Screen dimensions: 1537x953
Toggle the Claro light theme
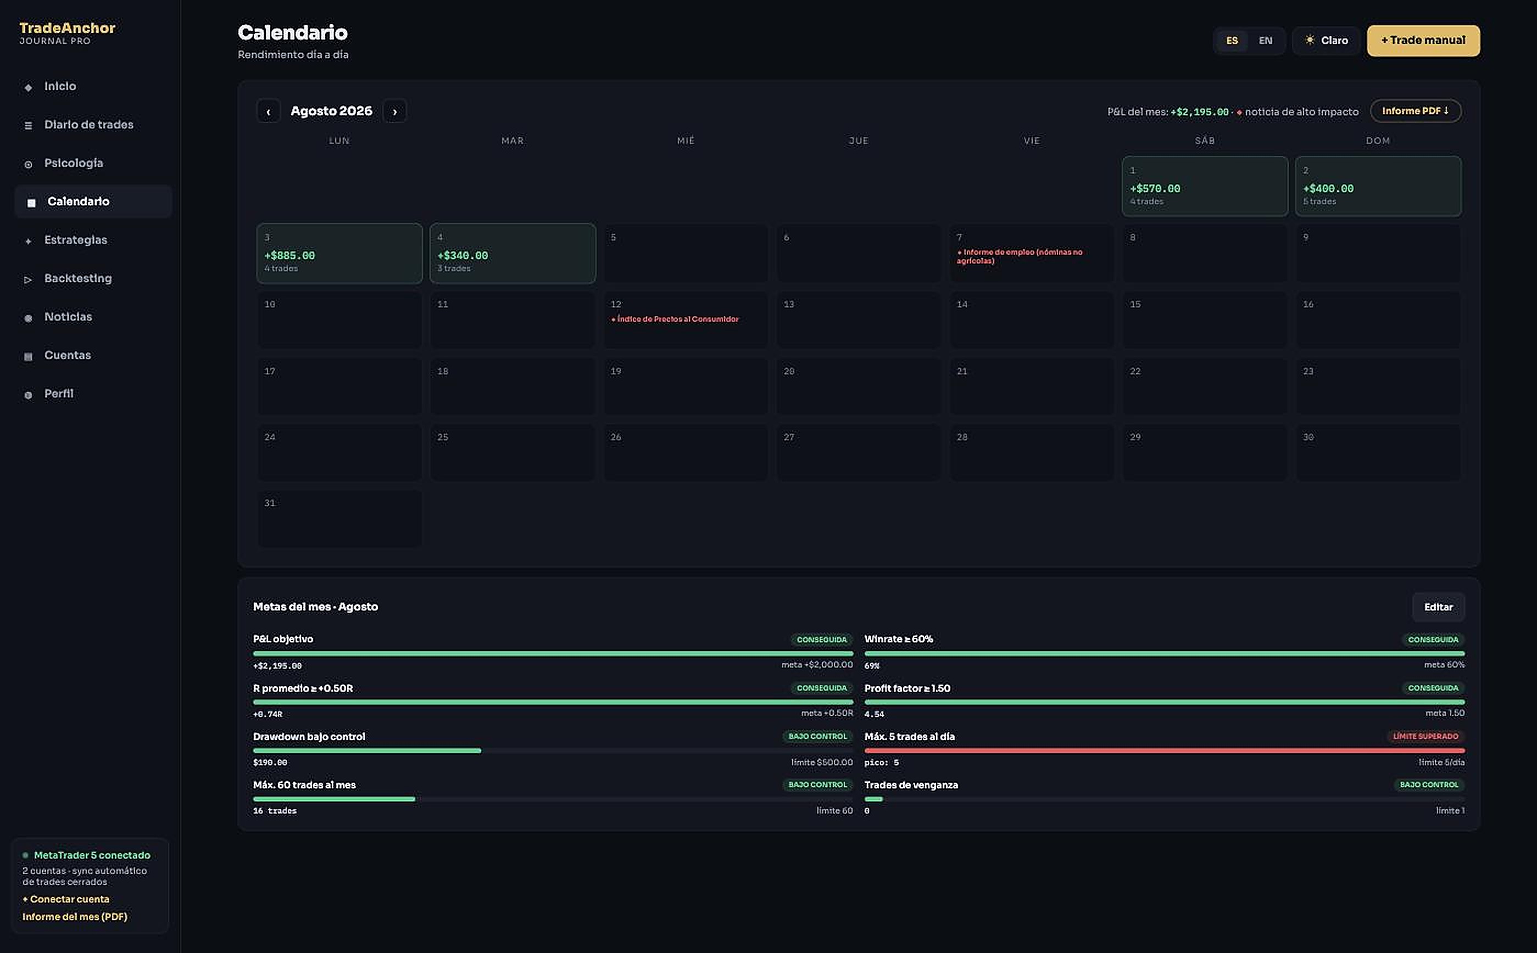pos(1326,40)
